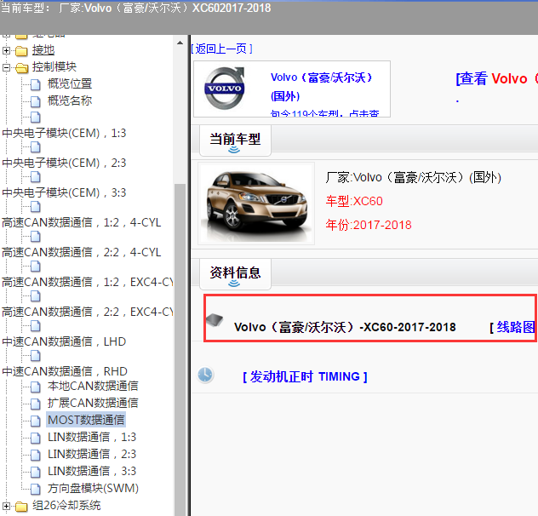Image resolution: width=538 pixels, height=516 pixels.
Task: Open 扩展CAN数据通信 page
Action: click(93, 403)
